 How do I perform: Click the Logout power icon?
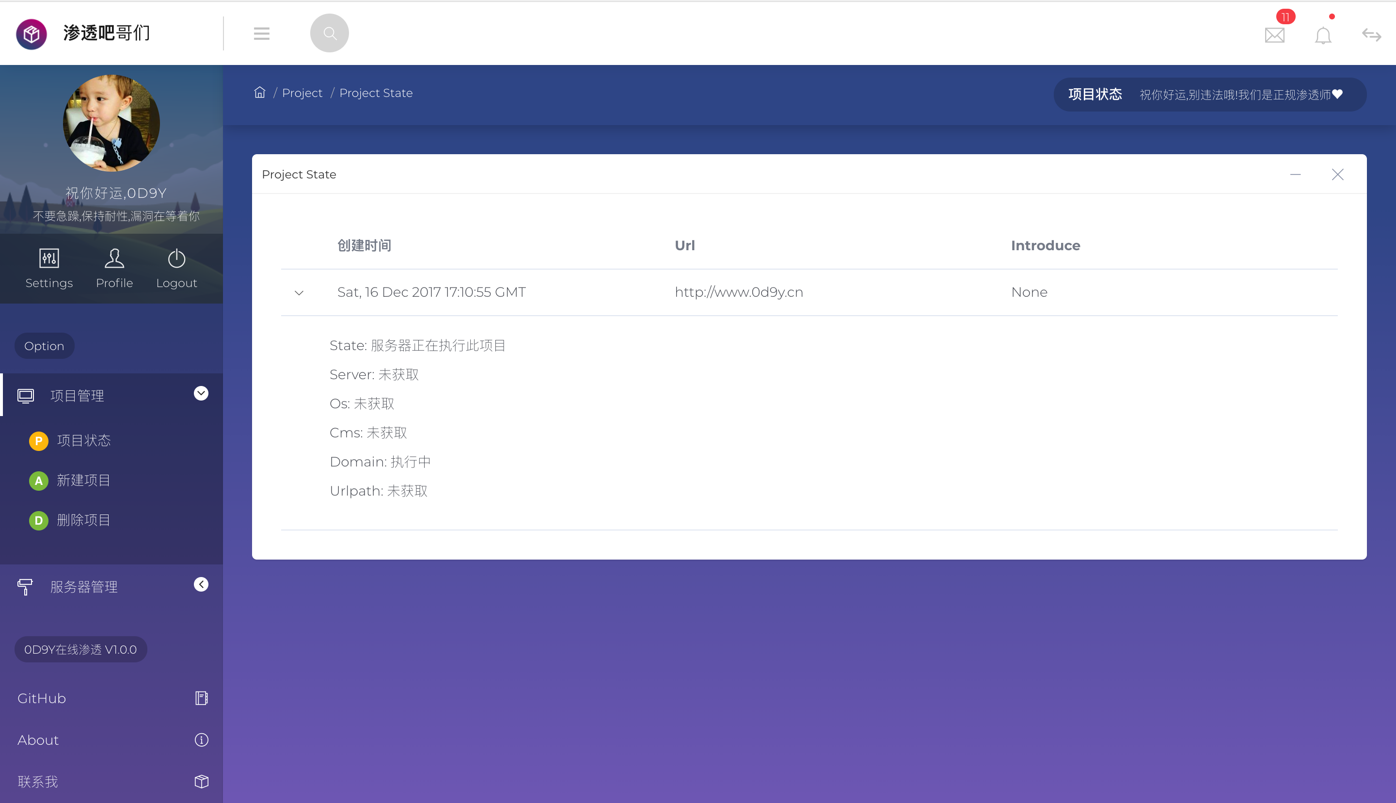(x=176, y=258)
